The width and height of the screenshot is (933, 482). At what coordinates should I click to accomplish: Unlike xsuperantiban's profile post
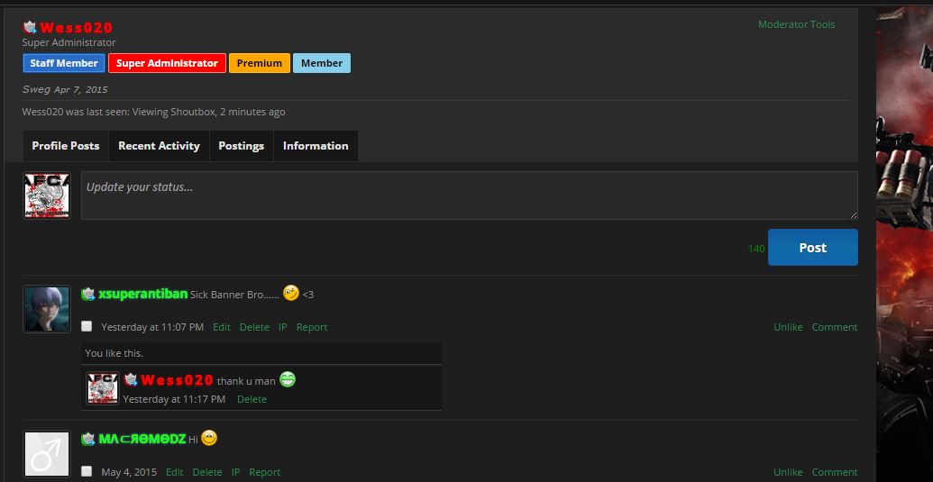click(787, 327)
